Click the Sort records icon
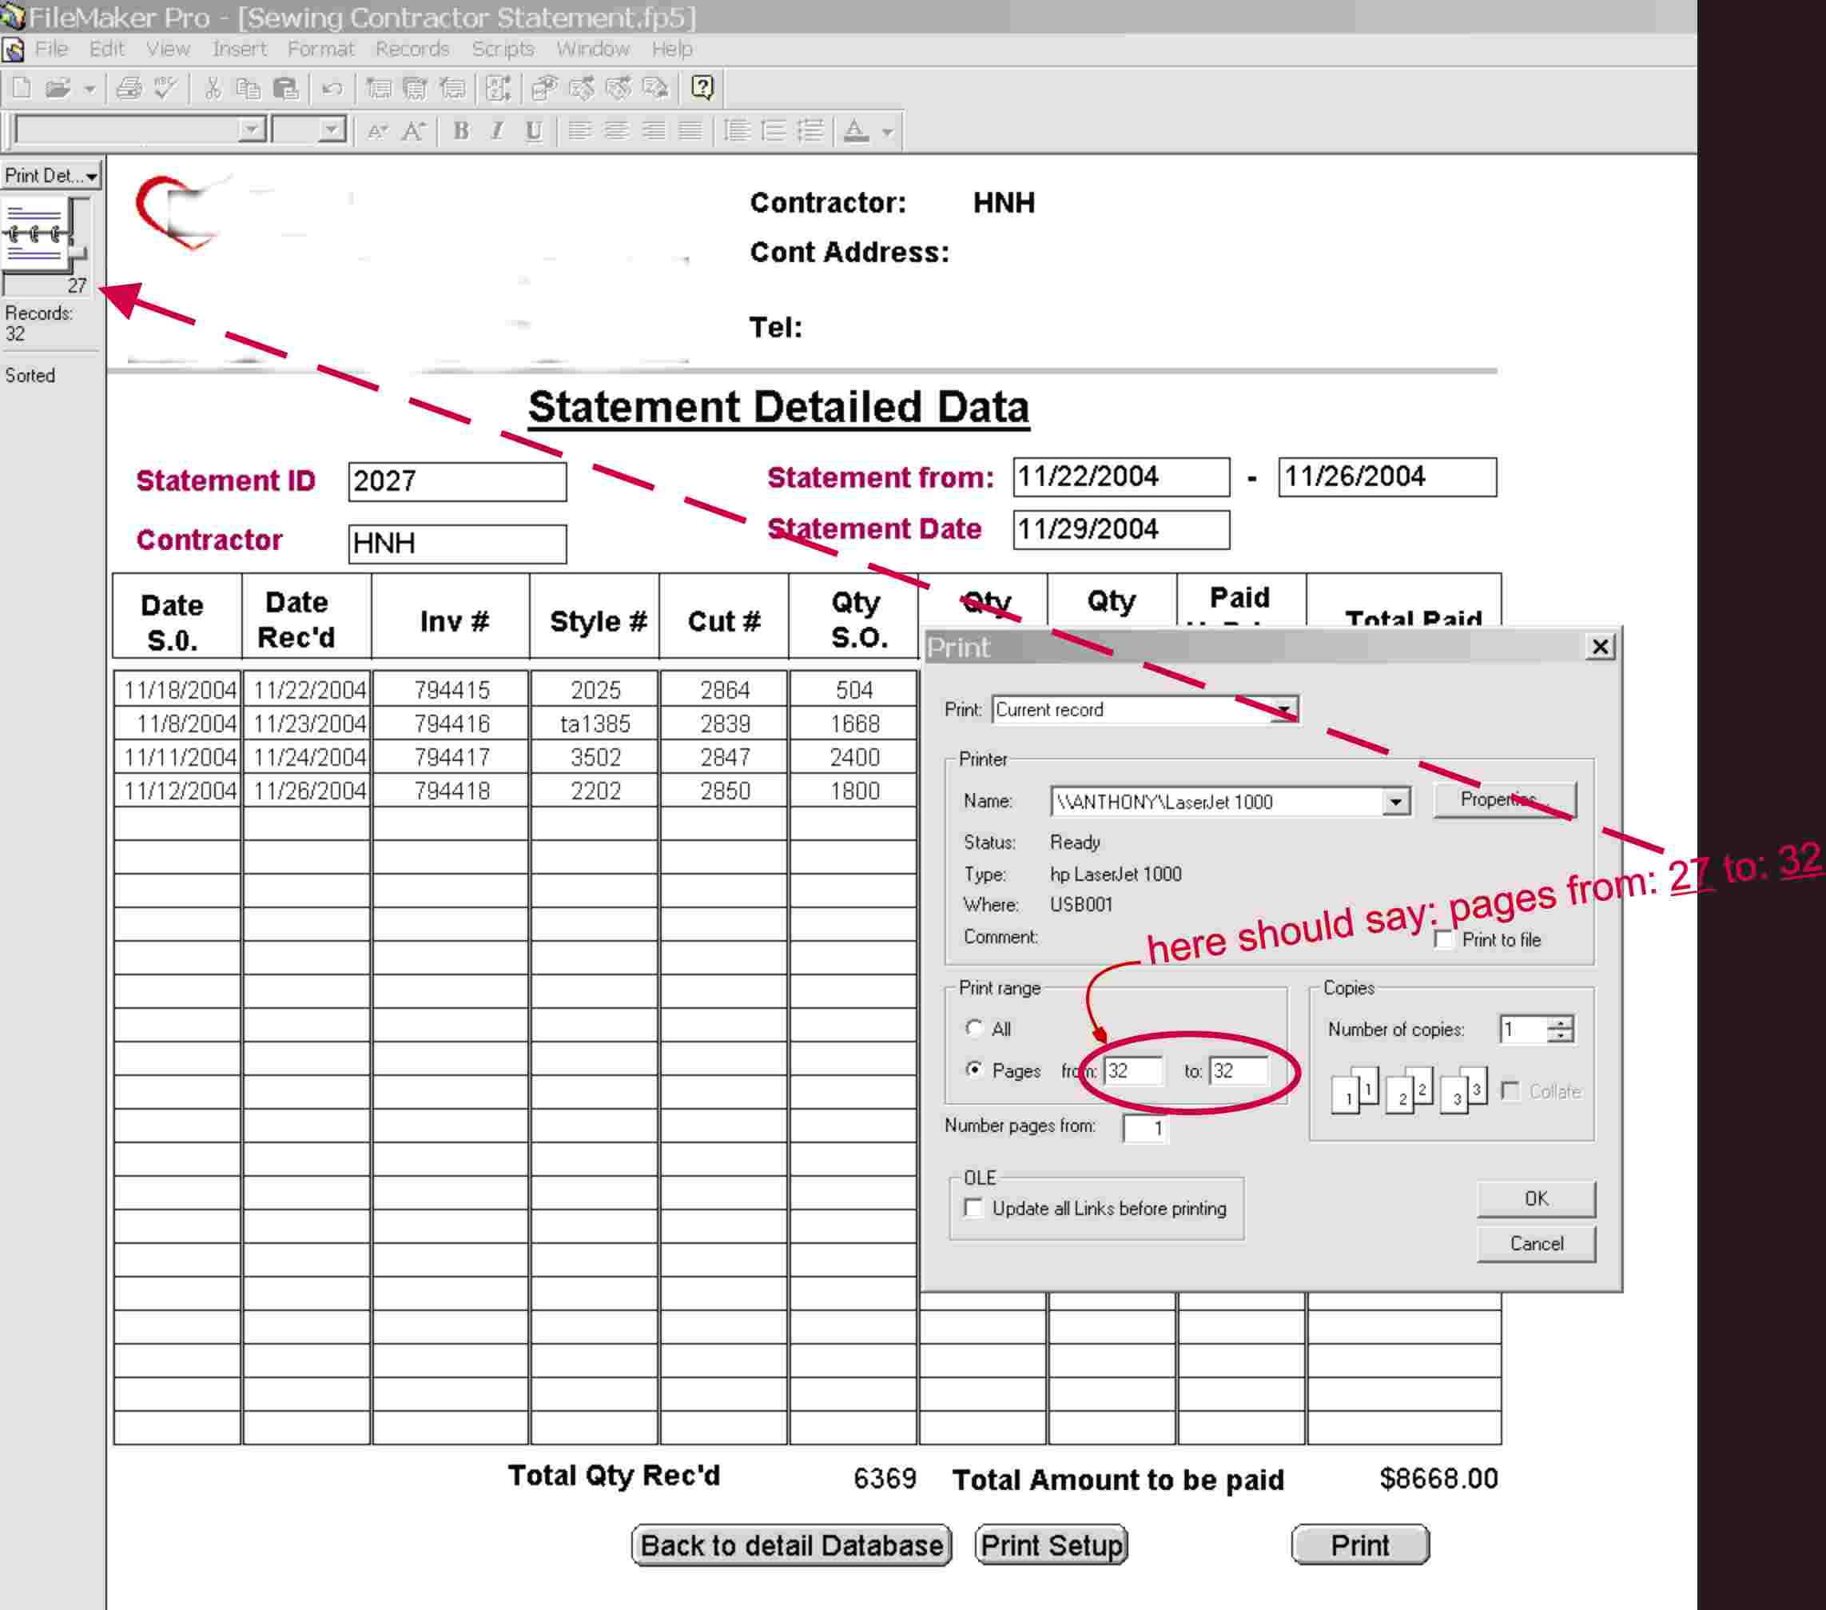Viewport: 1826px width, 1610px height. 498,88
